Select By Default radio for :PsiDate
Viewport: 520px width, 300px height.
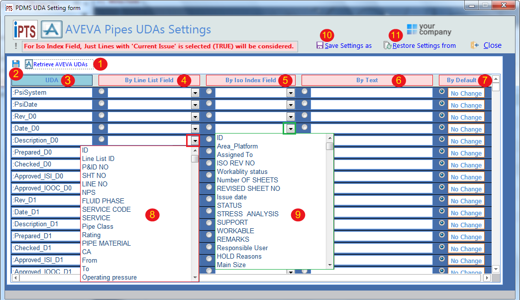point(442,103)
